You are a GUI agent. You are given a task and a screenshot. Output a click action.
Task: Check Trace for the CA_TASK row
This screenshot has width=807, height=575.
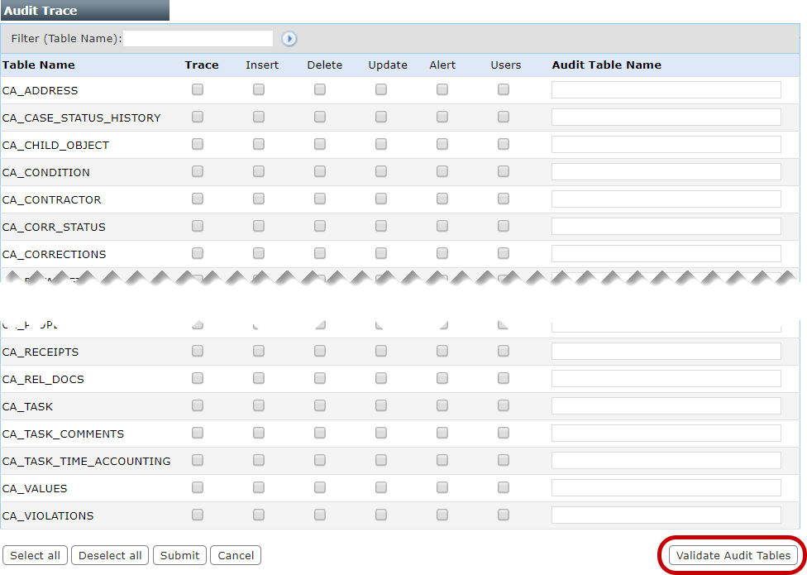pyautogui.click(x=197, y=405)
